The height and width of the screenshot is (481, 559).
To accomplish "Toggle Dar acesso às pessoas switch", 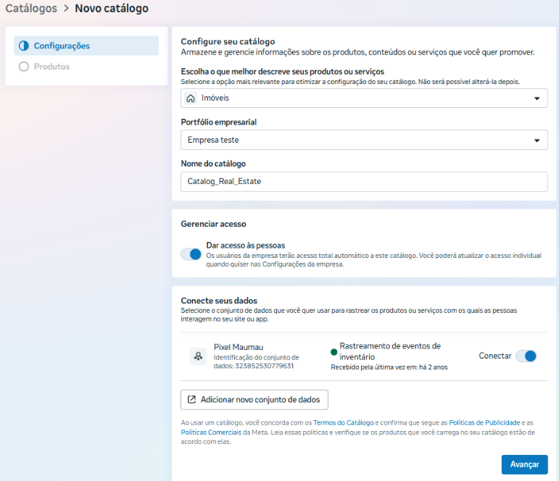I will pos(191,254).
